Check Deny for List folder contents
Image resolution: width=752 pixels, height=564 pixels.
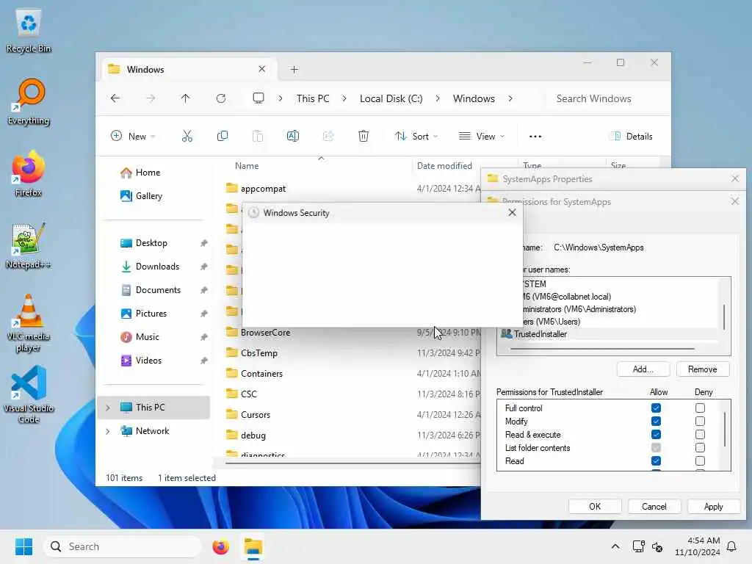[x=700, y=447]
